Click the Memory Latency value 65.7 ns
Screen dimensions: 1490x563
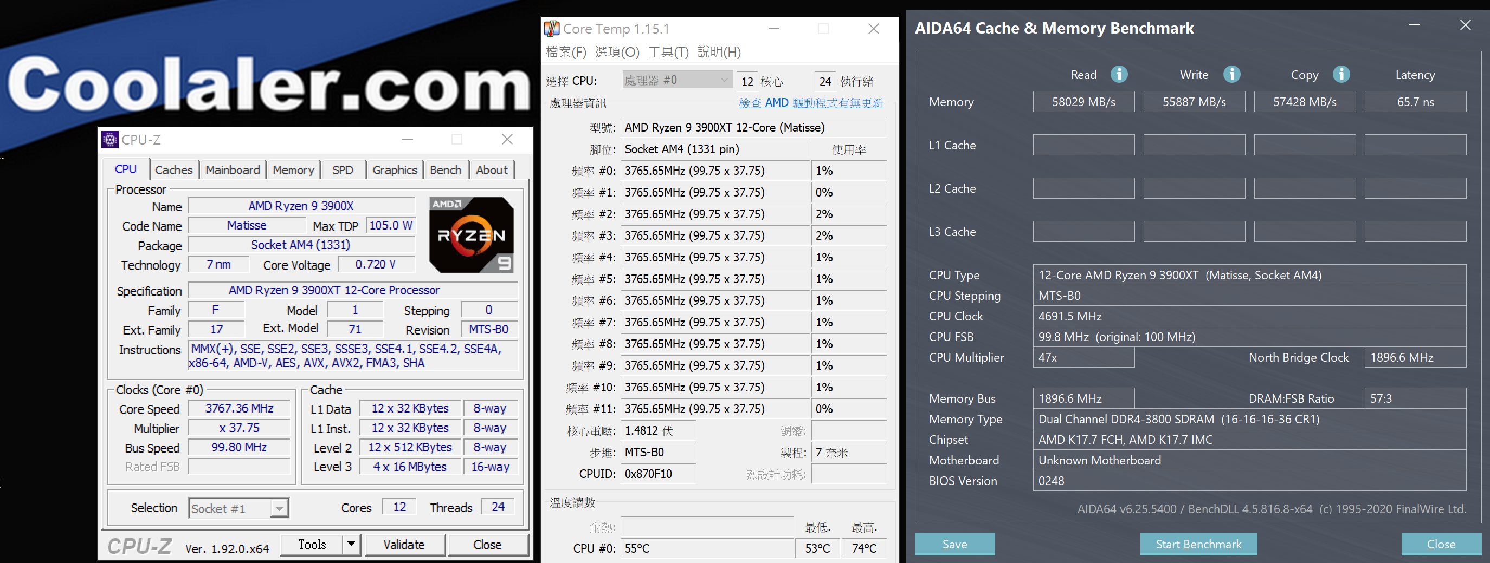[x=1415, y=102]
